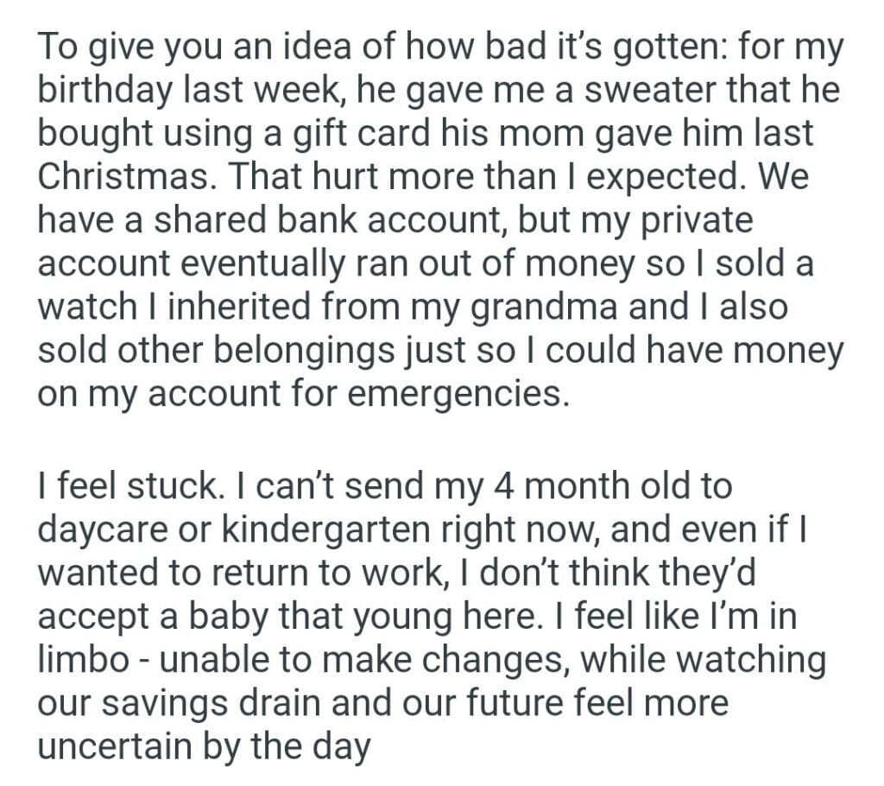Click the word "baby" in second paragraph
Image resolution: width=884 pixels, height=786 pixels.
coord(212,616)
